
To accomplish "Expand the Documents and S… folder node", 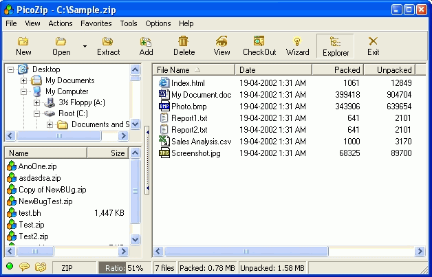I will click(x=50, y=124).
